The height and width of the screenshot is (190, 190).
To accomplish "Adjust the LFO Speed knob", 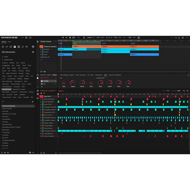I will (x=73, y=83).
